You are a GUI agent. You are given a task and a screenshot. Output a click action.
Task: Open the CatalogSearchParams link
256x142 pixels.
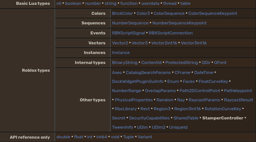click(x=148, y=72)
